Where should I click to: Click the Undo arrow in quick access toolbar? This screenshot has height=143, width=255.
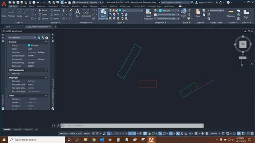point(38,2)
